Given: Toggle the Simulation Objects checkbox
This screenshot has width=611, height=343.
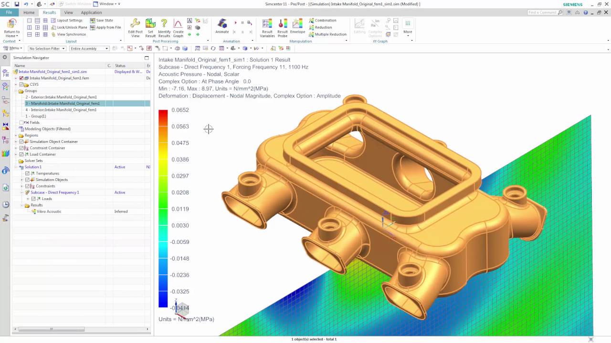Looking at the screenshot, I should (x=27, y=180).
